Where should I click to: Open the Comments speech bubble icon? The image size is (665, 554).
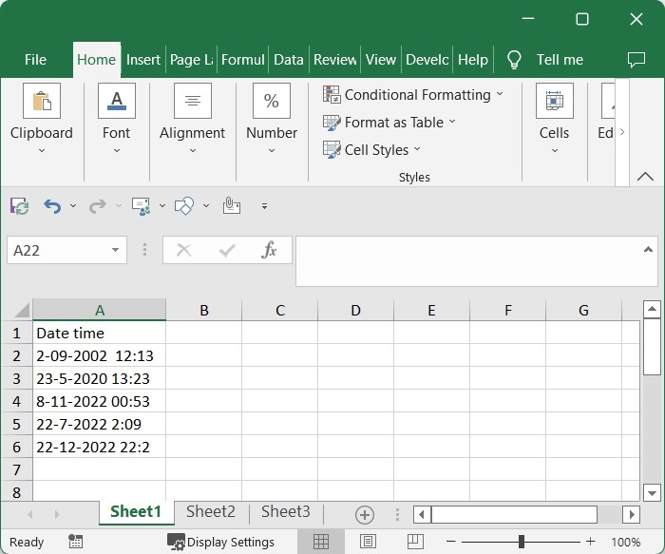click(x=636, y=60)
